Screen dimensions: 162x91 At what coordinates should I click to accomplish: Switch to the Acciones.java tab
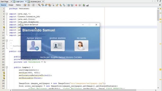point(35,2)
